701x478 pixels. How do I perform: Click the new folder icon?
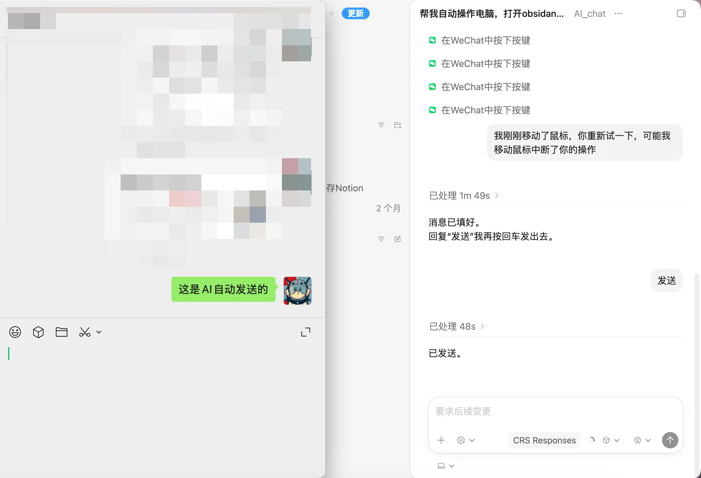coord(398,125)
